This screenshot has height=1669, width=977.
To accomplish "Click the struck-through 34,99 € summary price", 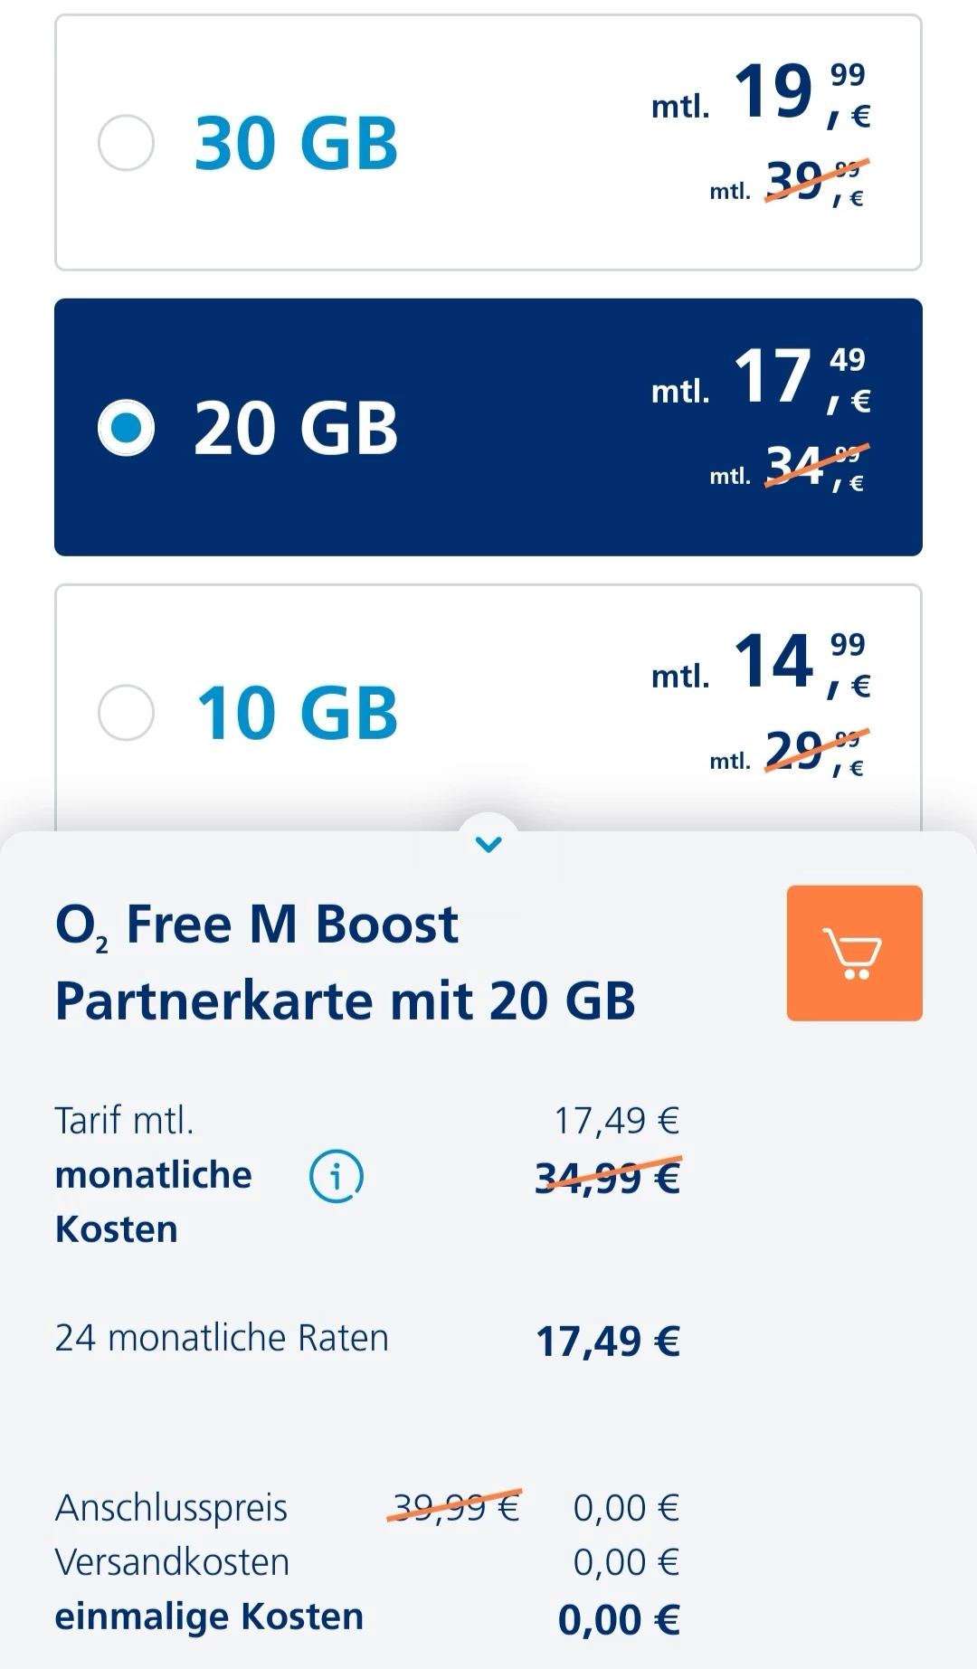I will (607, 1178).
